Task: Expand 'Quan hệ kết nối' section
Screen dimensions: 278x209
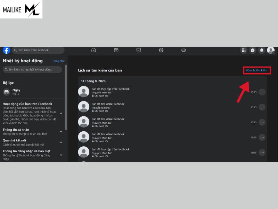Action: (x=61, y=142)
